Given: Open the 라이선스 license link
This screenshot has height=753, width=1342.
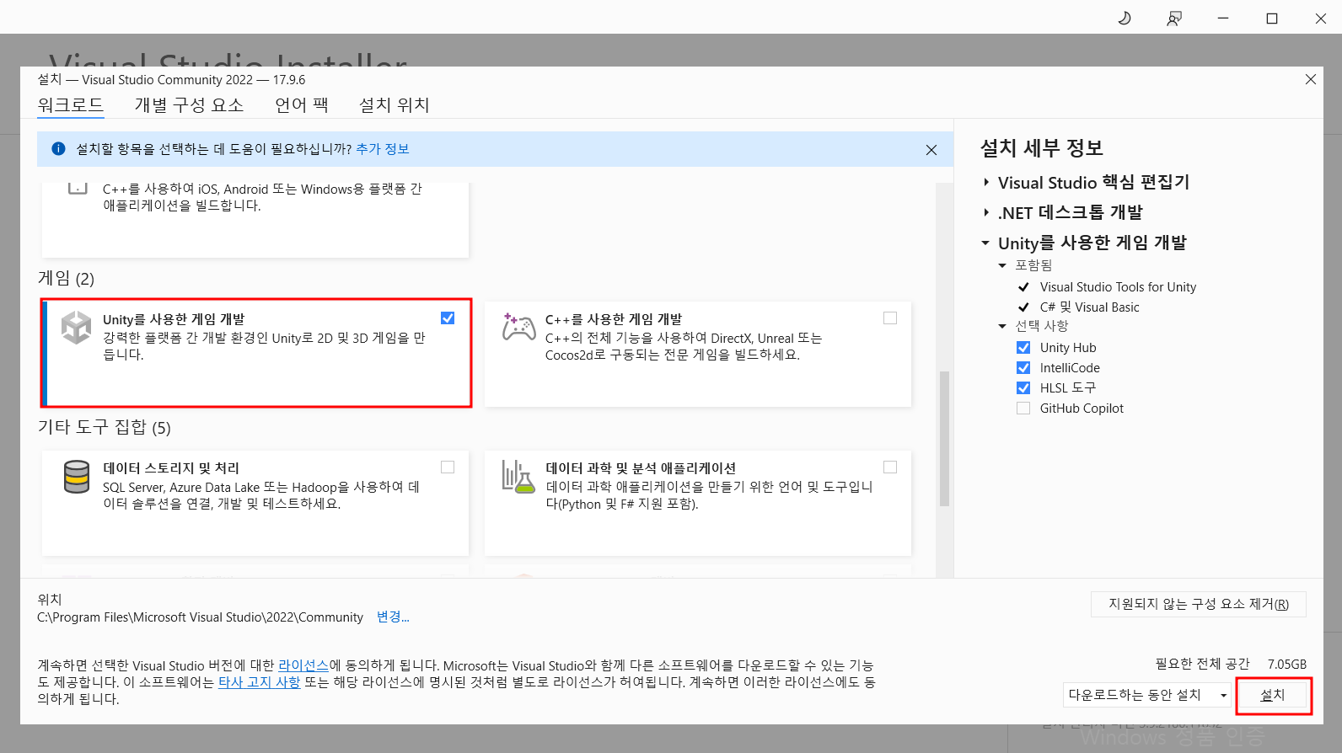Looking at the screenshot, I should [303, 665].
